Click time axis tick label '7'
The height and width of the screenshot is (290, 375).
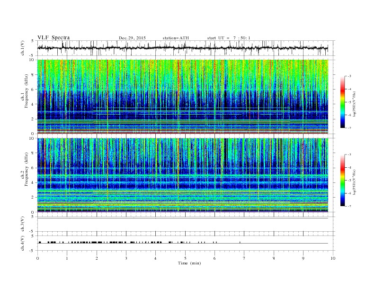pyautogui.click(x=244, y=258)
